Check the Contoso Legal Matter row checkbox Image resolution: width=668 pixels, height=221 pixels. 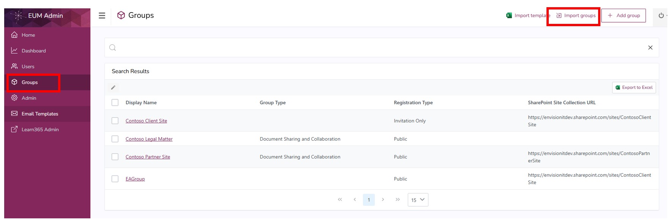115,139
